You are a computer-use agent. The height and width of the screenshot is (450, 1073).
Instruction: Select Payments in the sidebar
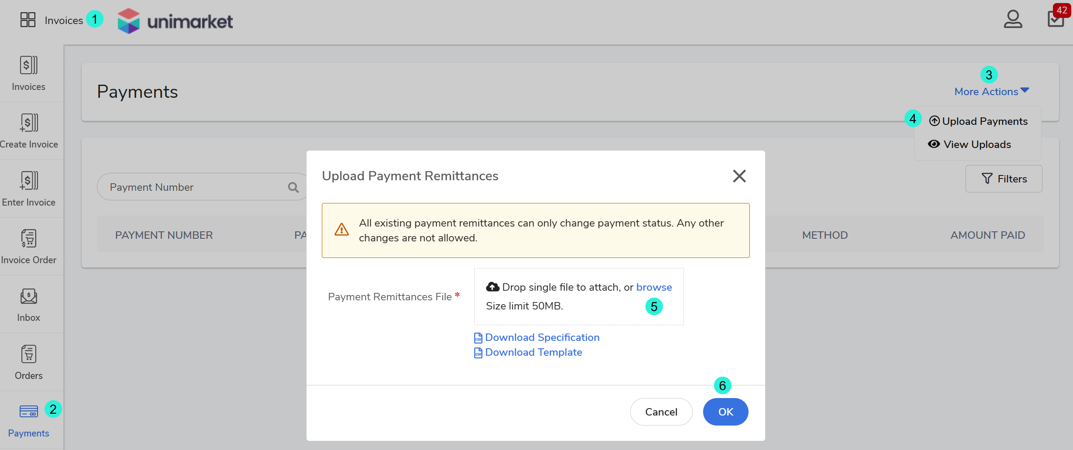click(29, 420)
